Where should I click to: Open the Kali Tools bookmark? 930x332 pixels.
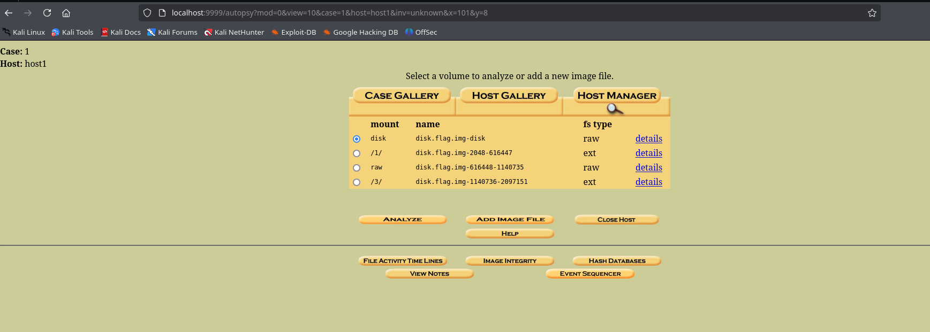pyautogui.click(x=72, y=32)
